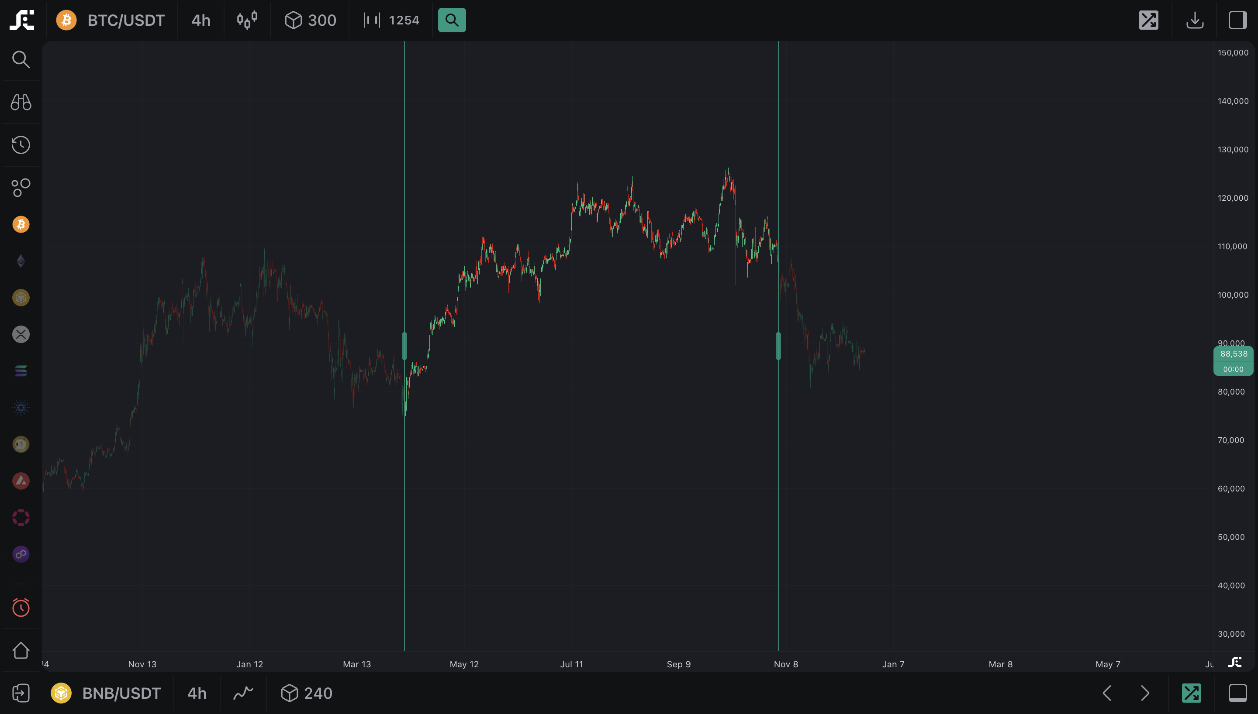Open the history clock icon
1258x714 pixels.
[21, 144]
